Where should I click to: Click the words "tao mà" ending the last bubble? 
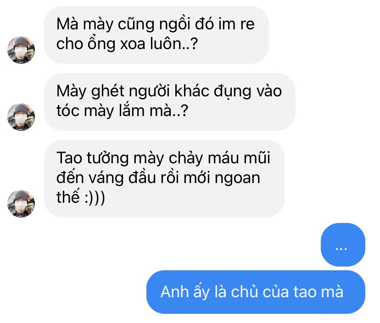(318, 292)
